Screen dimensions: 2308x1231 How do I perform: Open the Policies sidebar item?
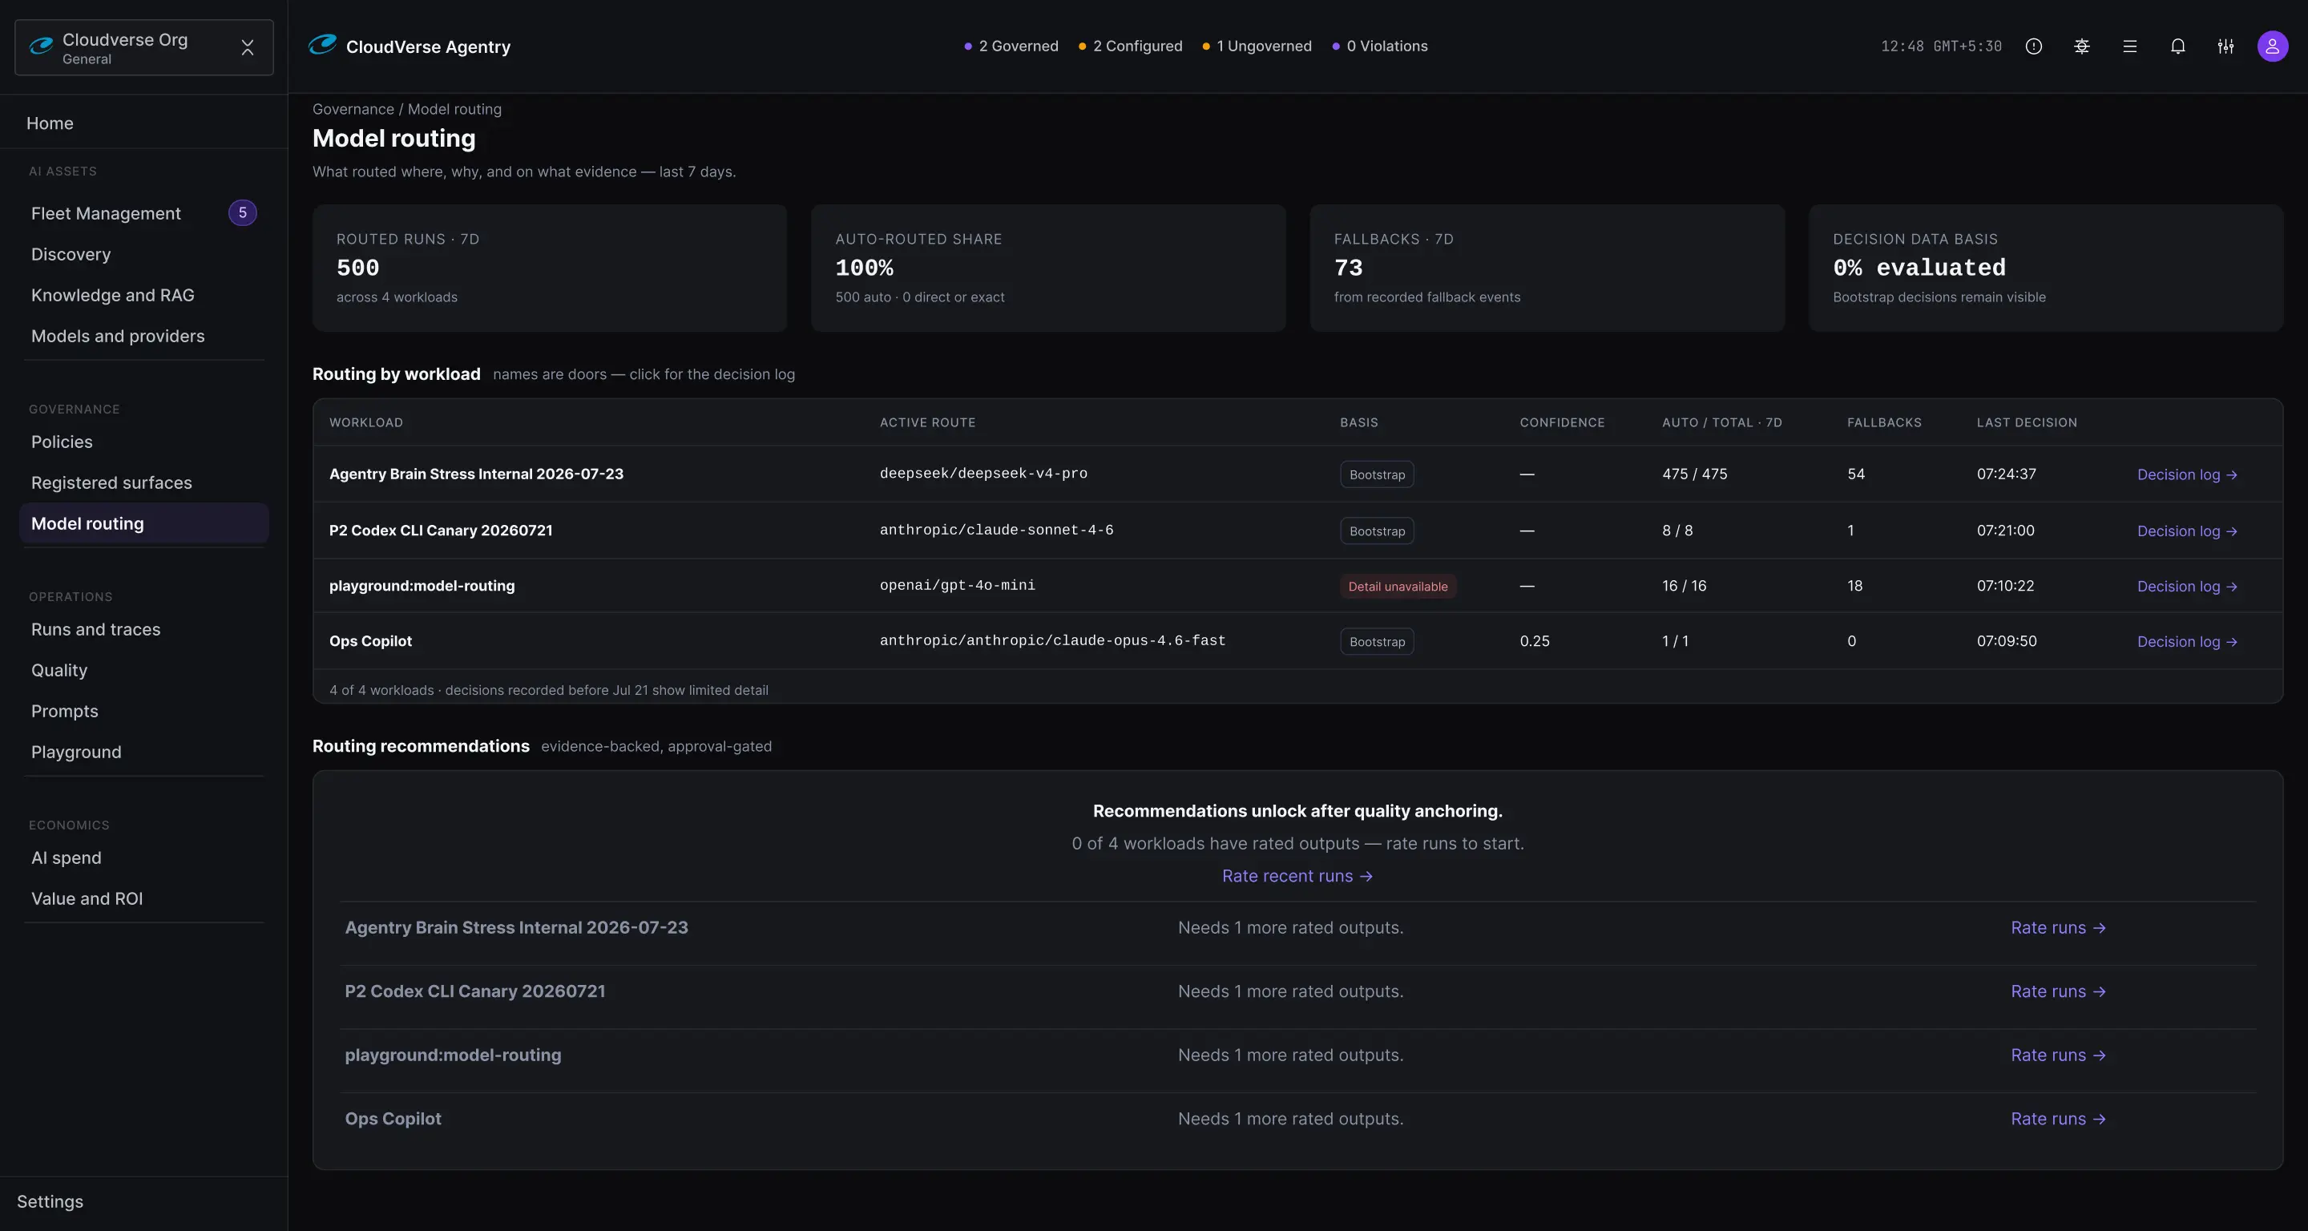pyautogui.click(x=62, y=442)
